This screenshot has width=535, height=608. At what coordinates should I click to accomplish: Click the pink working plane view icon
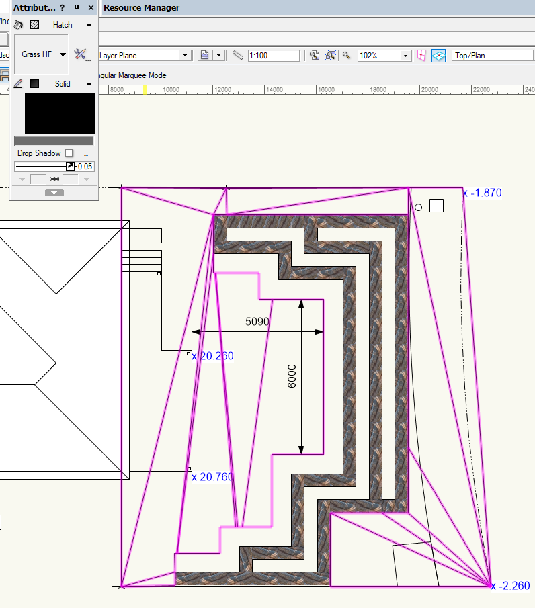click(422, 56)
